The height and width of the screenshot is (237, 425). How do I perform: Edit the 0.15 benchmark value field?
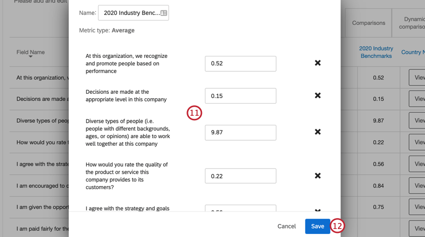coord(240,96)
